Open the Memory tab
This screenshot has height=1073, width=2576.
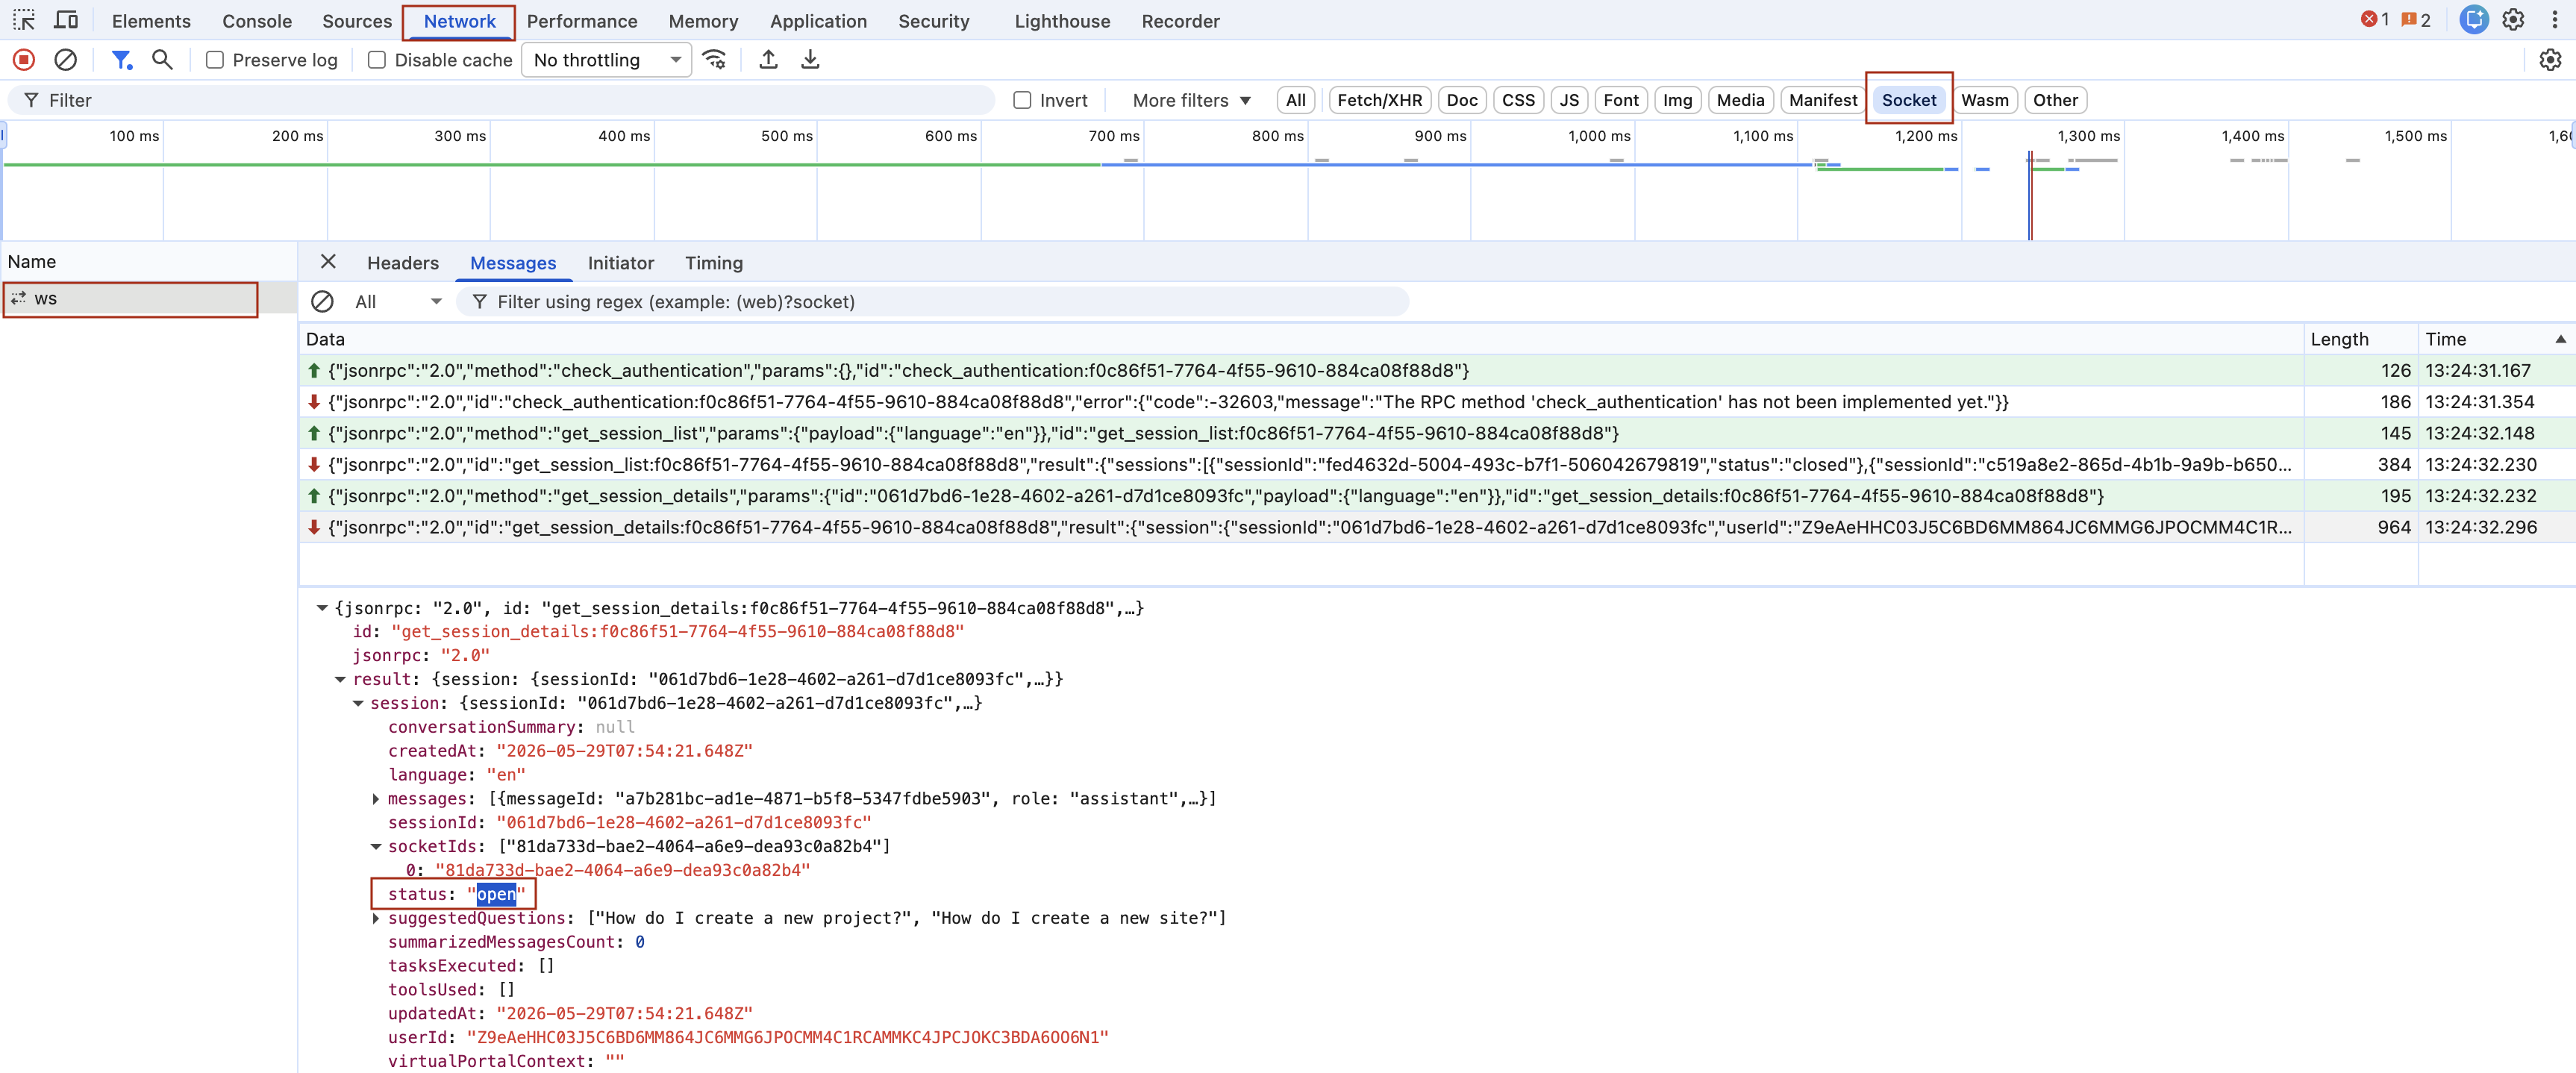703,21
